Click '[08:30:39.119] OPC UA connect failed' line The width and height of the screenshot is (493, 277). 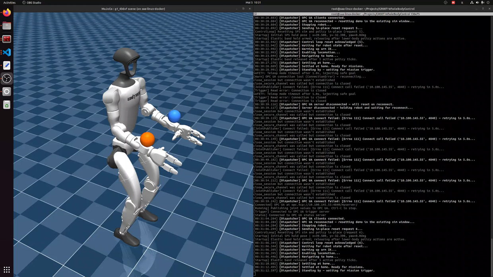[364, 118]
